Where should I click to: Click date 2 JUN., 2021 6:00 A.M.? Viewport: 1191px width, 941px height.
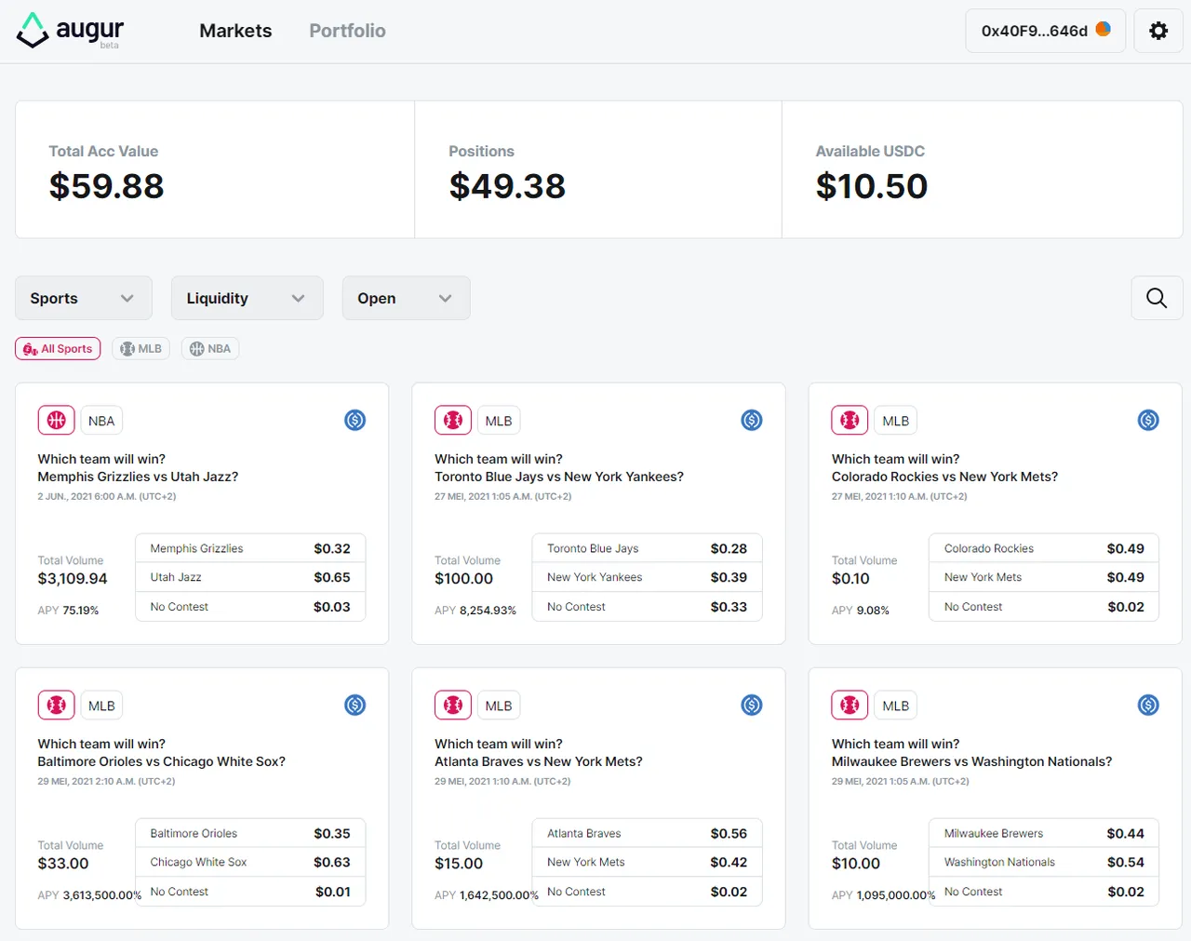[x=107, y=496]
